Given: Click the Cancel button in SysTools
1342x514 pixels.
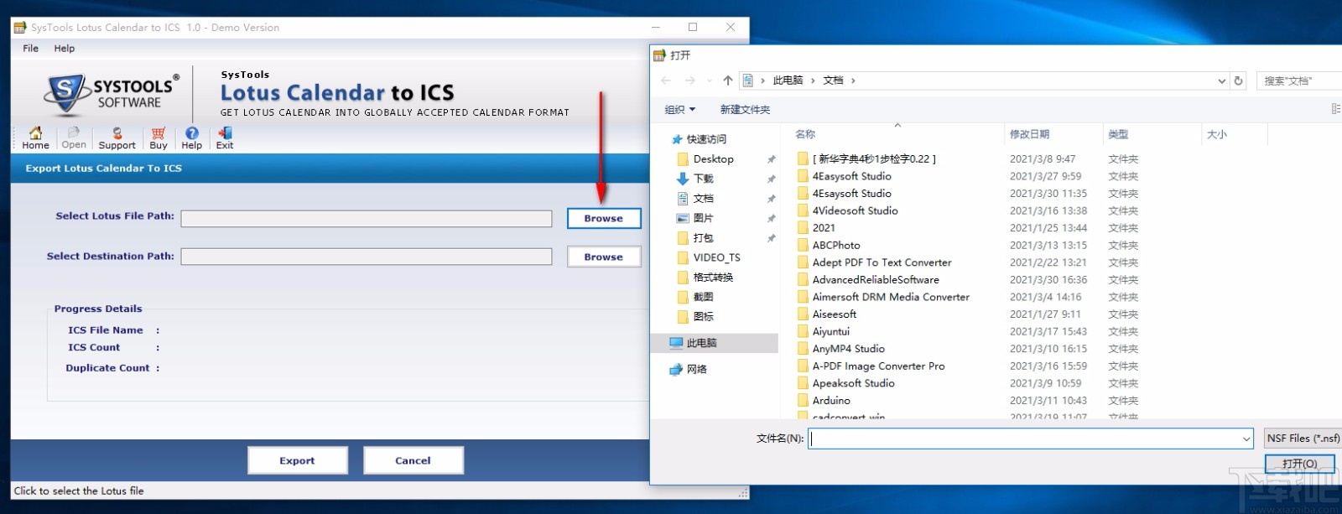Looking at the screenshot, I should coord(413,460).
